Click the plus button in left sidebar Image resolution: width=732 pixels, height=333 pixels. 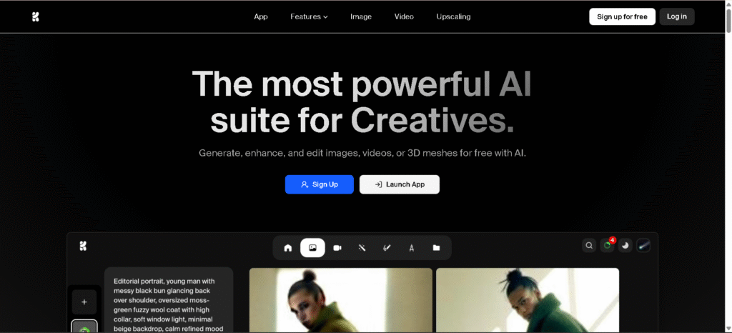tap(84, 302)
